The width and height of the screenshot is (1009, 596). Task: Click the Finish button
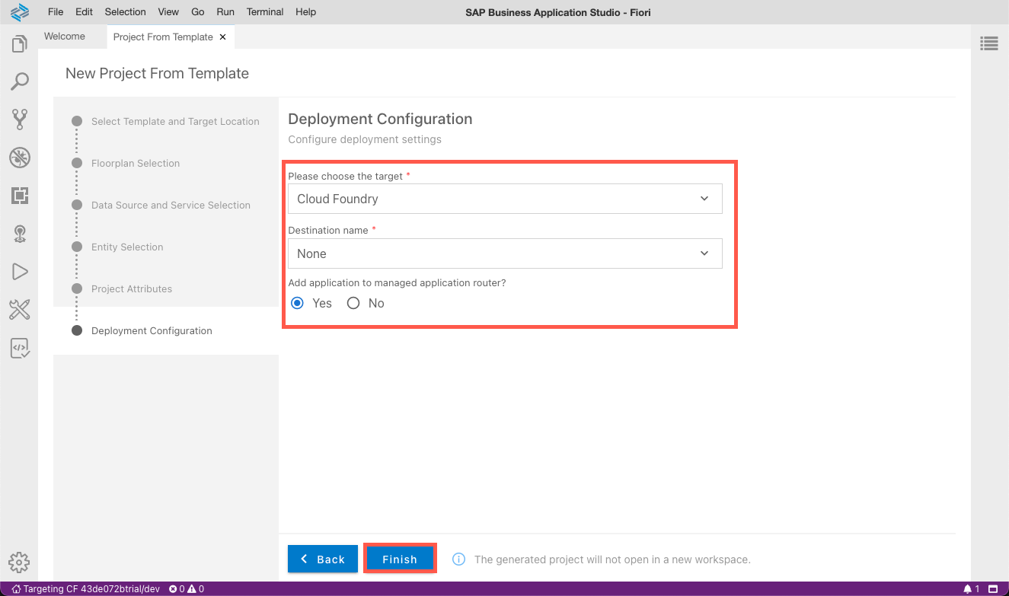pyautogui.click(x=400, y=559)
